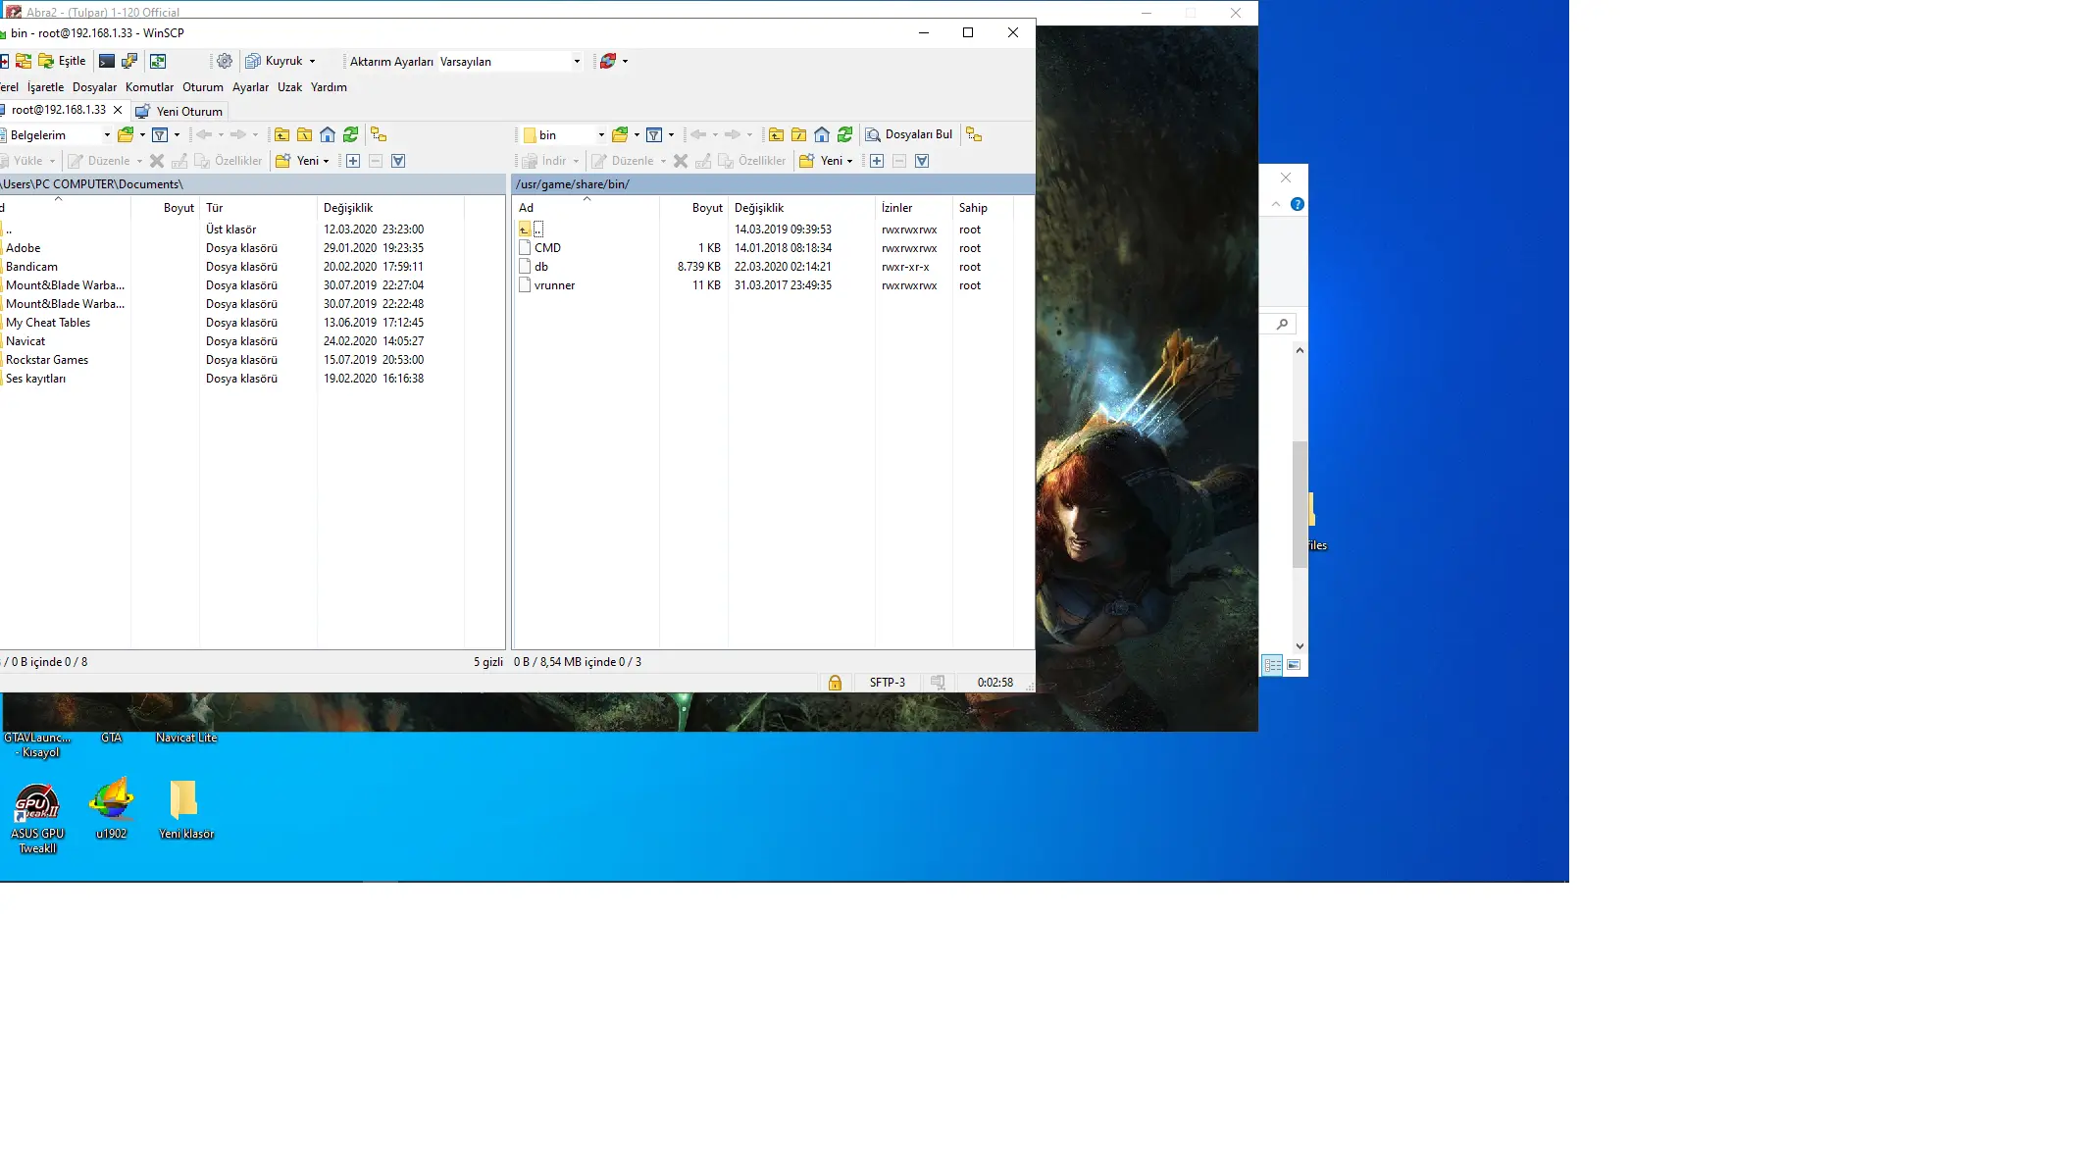Open Yeni klasör desktop folder
2090x1175 pixels.
click(186, 810)
